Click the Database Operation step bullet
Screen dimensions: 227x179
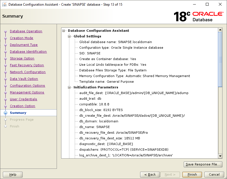(5, 31)
